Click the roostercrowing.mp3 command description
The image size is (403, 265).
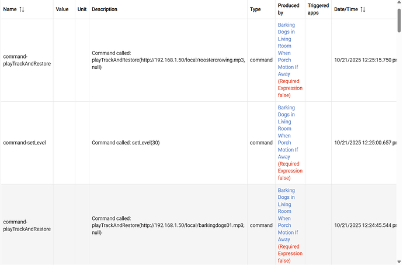point(168,60)
